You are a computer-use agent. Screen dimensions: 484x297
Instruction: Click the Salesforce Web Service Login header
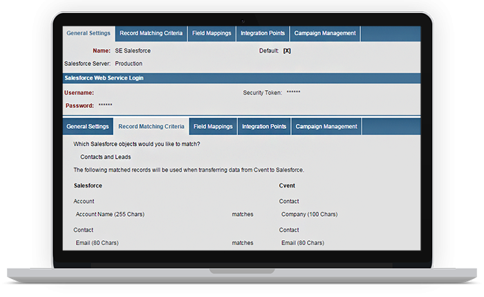click(x=104, y=78)
